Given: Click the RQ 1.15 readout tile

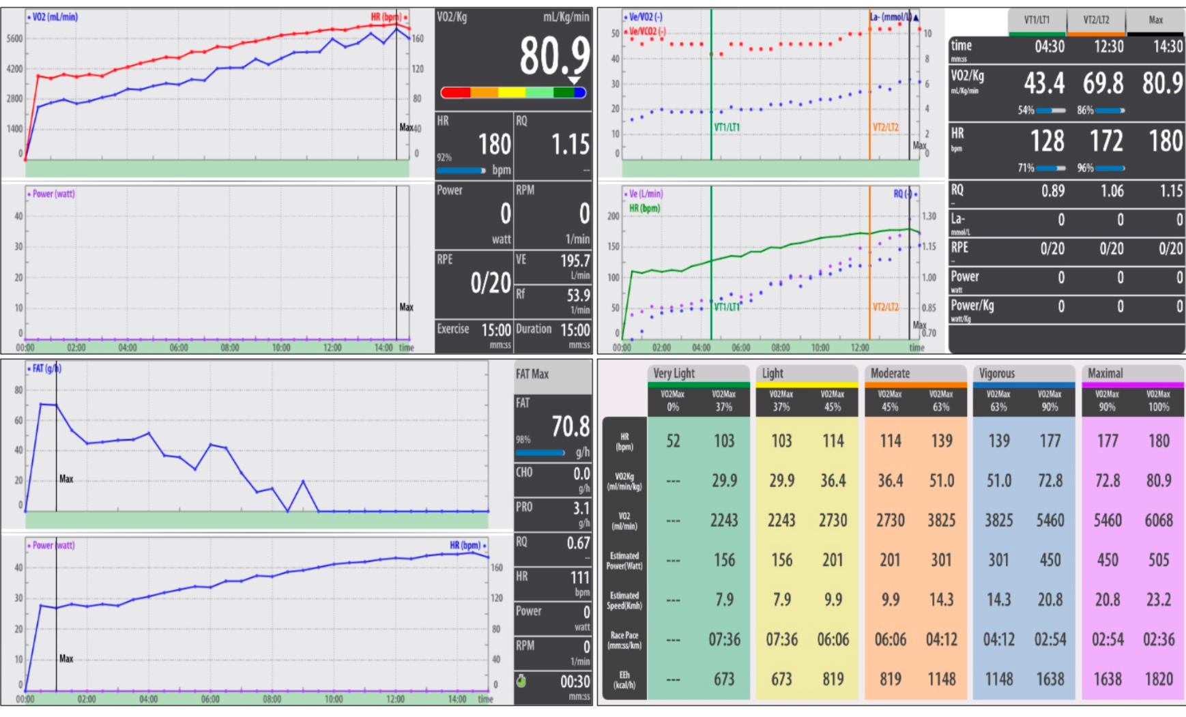Looking at the screenshot, I should tap(553, 146).
